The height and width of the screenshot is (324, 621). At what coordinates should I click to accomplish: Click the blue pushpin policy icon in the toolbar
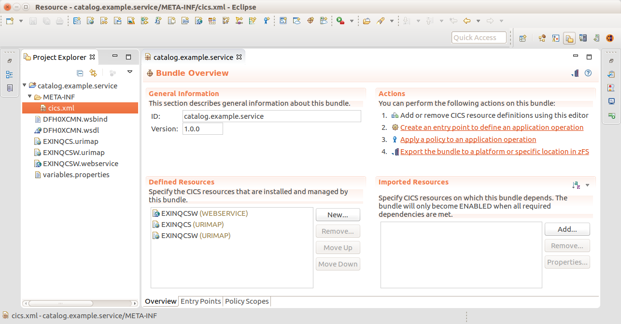266,21
